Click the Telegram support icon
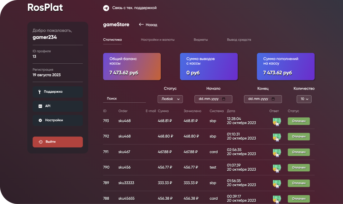Viewport: 343px width, 204px height. 106,8
